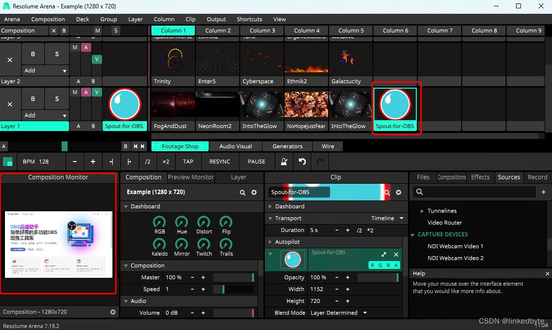The height and width of the screenshot is (330, 552).
Task: Trigger the NoHopeJustFear clip thumbnail
Action: pyautogui.click(x=306, y=104)
